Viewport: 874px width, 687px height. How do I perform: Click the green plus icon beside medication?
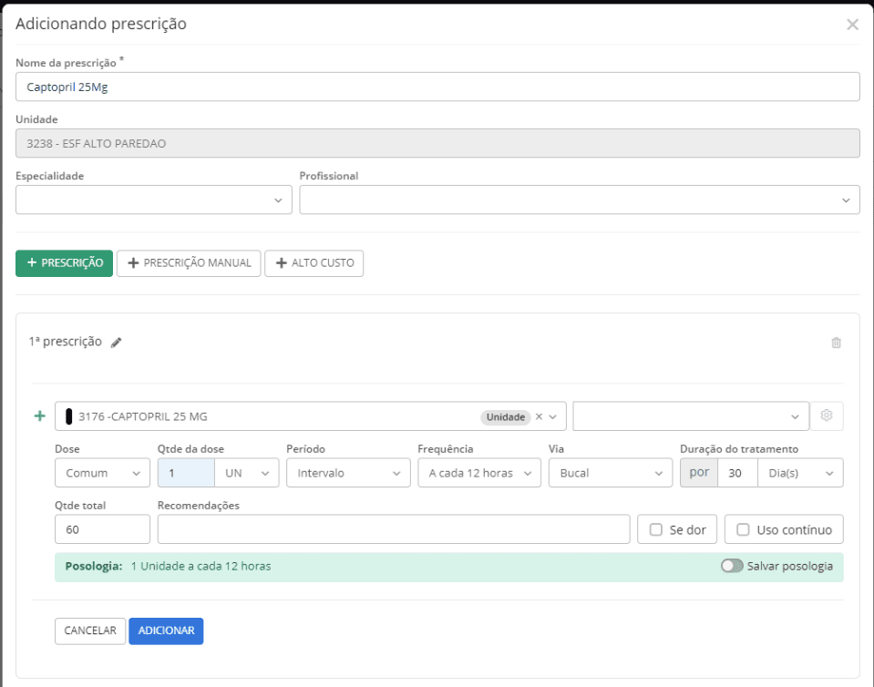(x=39, y=416)
